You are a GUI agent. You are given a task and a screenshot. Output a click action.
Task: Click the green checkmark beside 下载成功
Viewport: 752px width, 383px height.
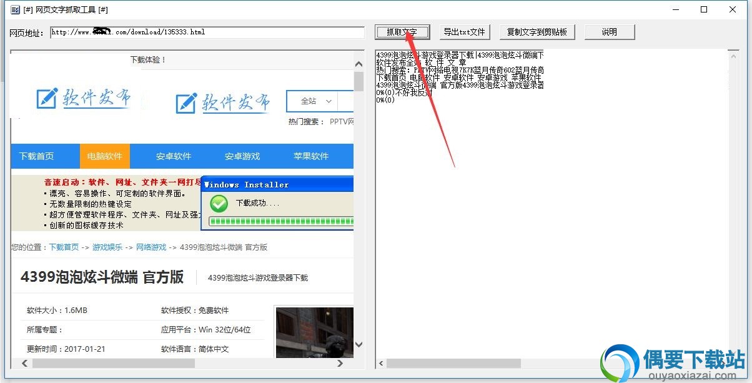tap(219, 203)
